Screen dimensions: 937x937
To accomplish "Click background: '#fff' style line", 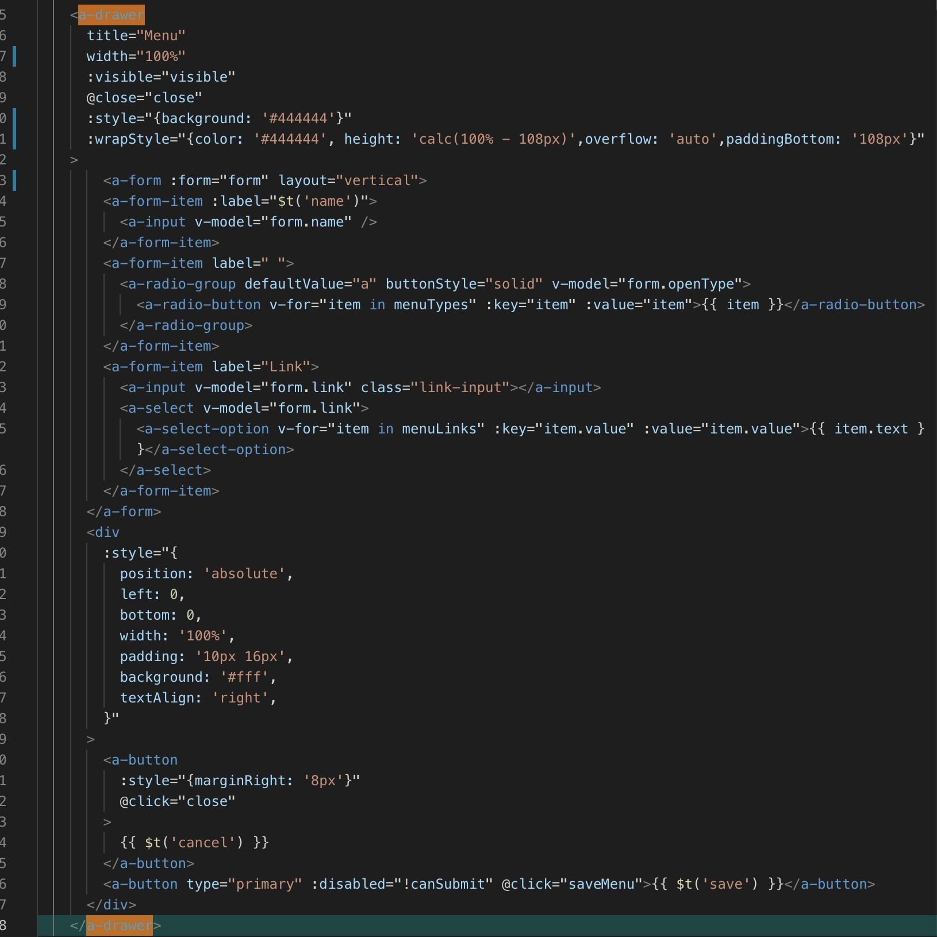I will click(x=198, y=677).
